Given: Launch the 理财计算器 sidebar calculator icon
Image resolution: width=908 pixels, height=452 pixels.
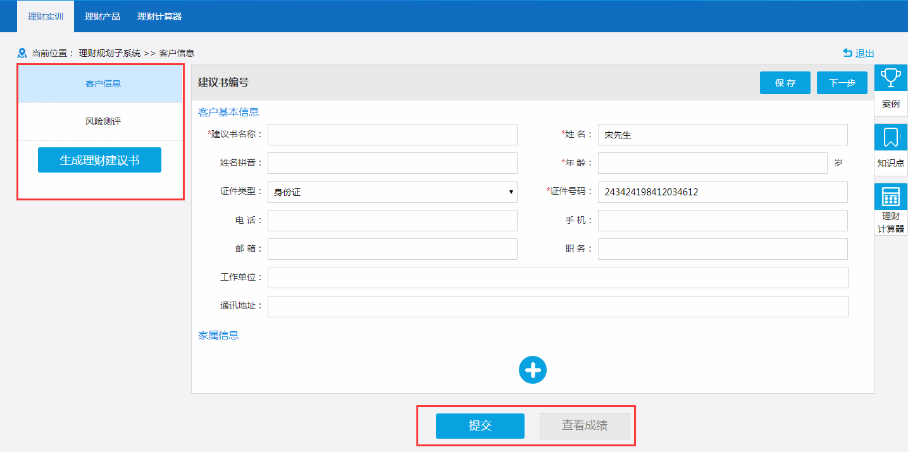Looking at the screenshot, I should click(x=890, y=197).
